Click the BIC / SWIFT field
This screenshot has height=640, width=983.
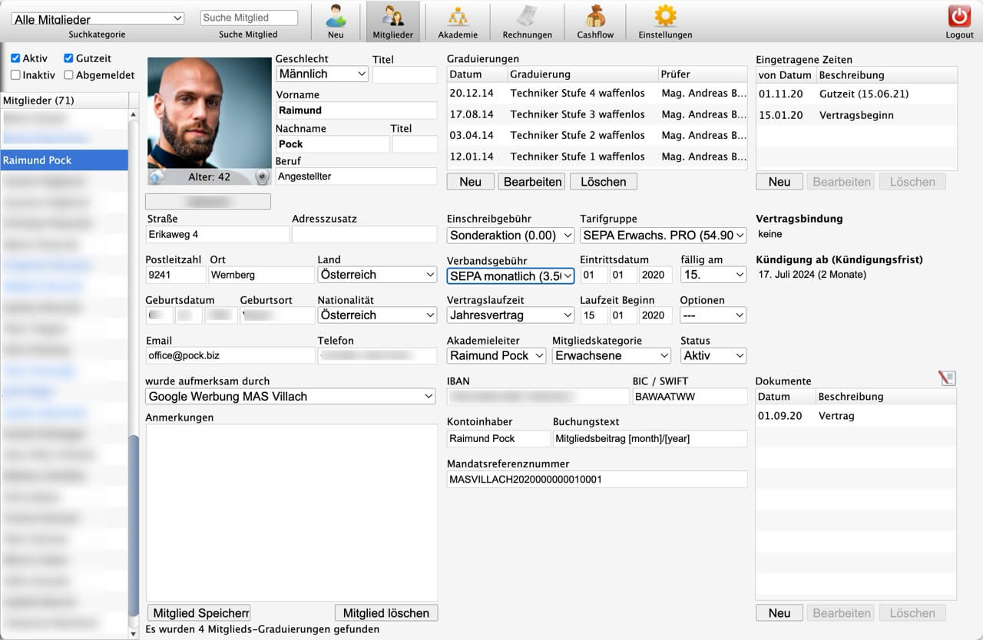tap(690, 397)
